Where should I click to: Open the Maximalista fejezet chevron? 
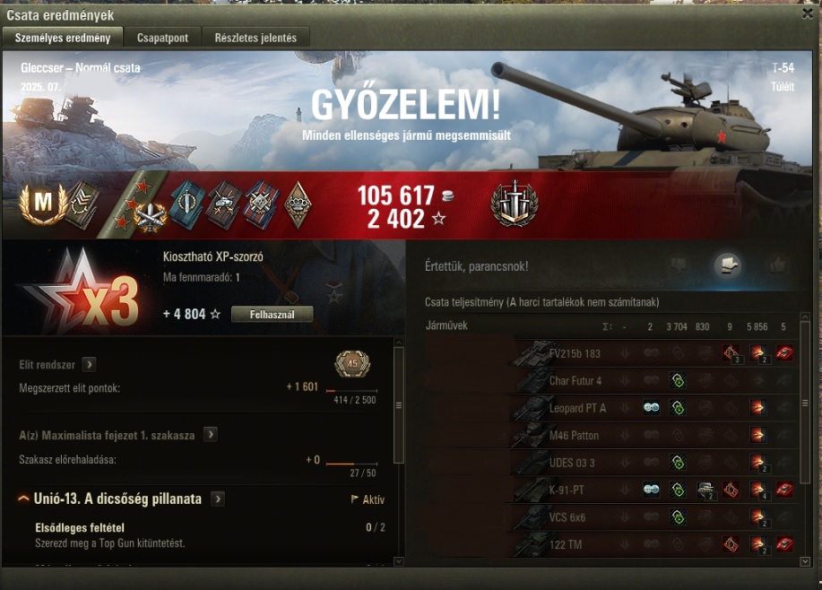[x=211, y=434]
